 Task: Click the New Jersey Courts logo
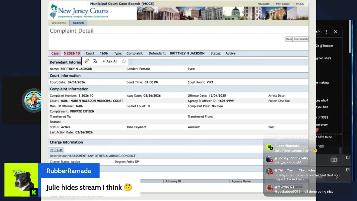79,12
